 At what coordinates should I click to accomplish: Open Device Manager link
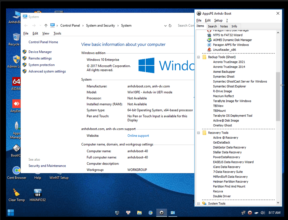[x=40, y=52]
